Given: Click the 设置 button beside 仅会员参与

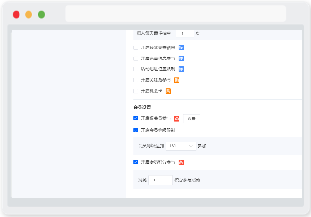Looking at the screenshot, I should (192, 119).
